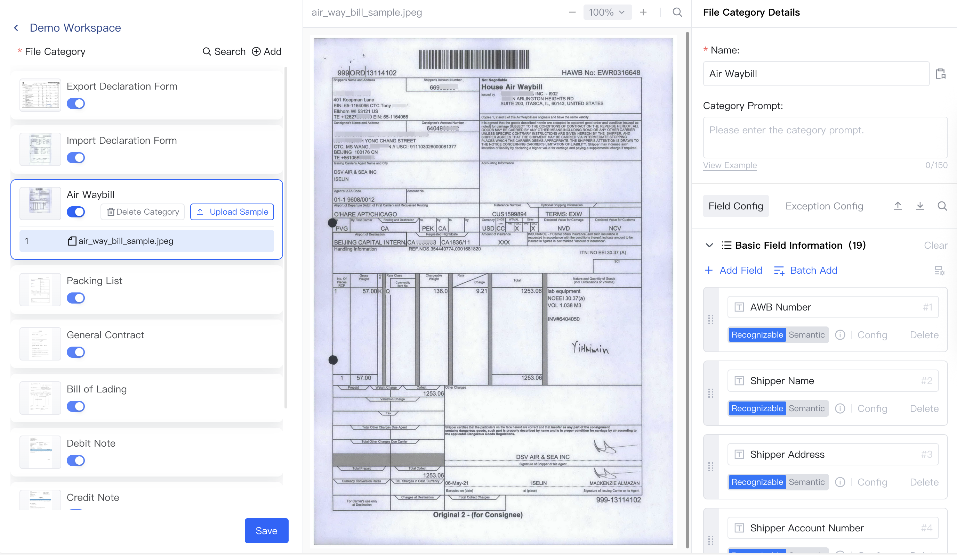Open field search using the magnifier in Field Config panel

pyautogui.click(x=943, y=206)
